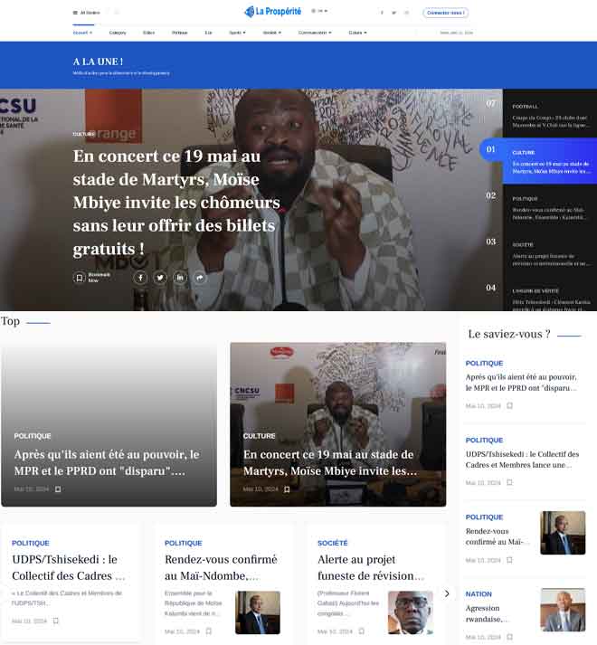Expand the Société dropdown menu
The image size is (597, 645).
pos(271,33)
